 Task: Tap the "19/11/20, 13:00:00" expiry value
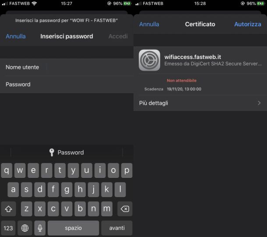184,89
